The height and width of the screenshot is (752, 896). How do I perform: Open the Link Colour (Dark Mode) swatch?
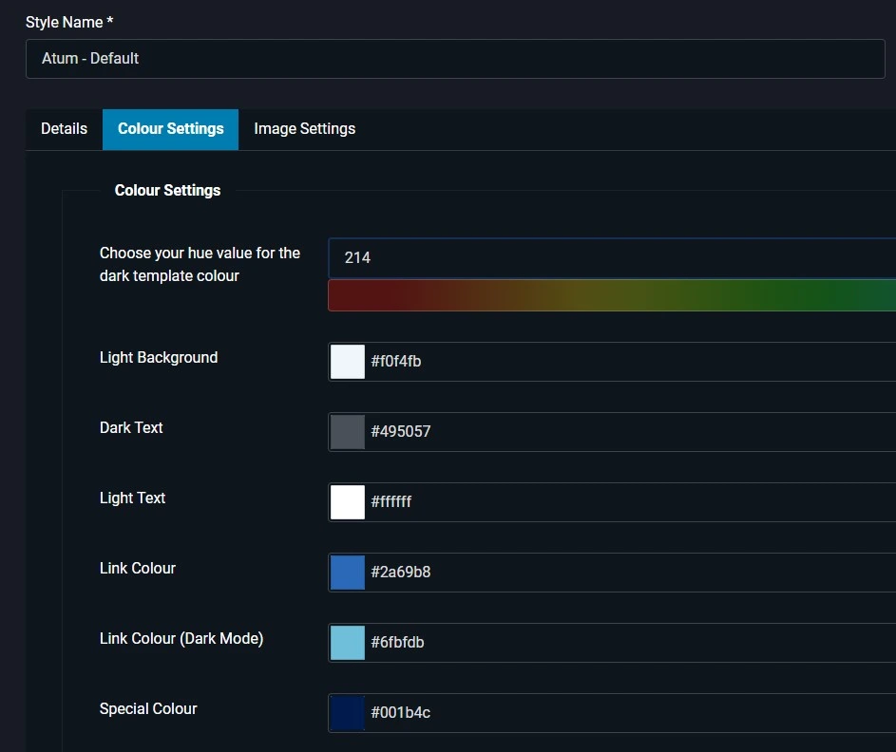click(x=348, y=643)
